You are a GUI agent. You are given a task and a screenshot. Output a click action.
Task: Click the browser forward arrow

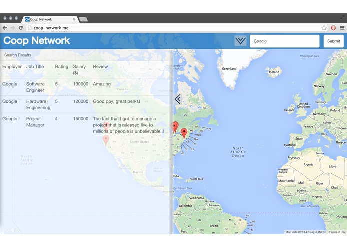(13, 28)
